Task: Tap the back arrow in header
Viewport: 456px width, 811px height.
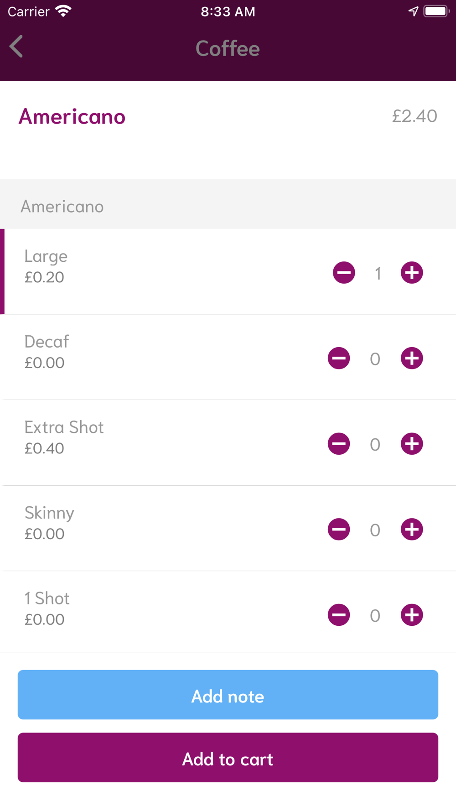Action: (x=16, y=47)
